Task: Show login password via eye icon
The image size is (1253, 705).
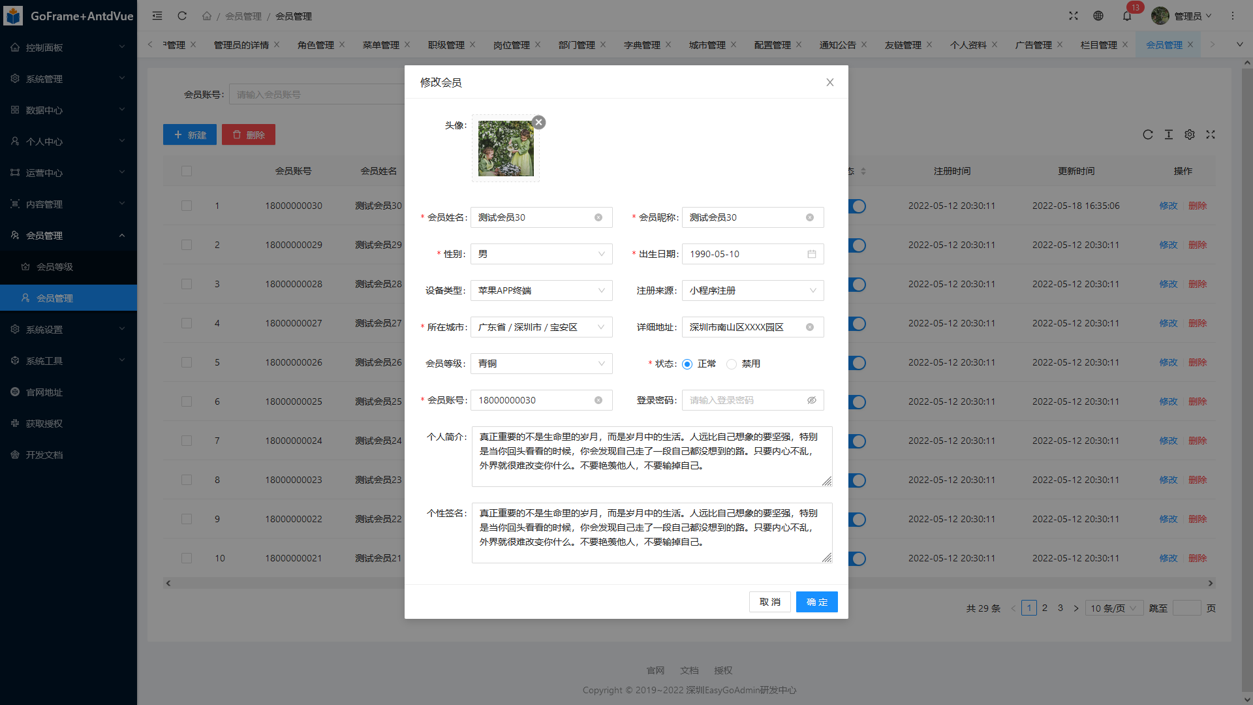Action: tap(811, 400)
